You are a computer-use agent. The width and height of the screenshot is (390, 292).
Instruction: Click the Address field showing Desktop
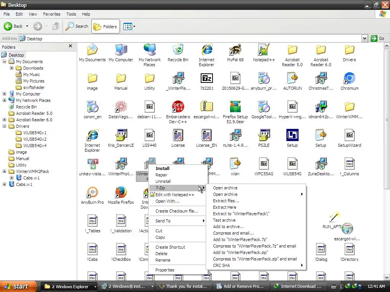click(190, 38)
